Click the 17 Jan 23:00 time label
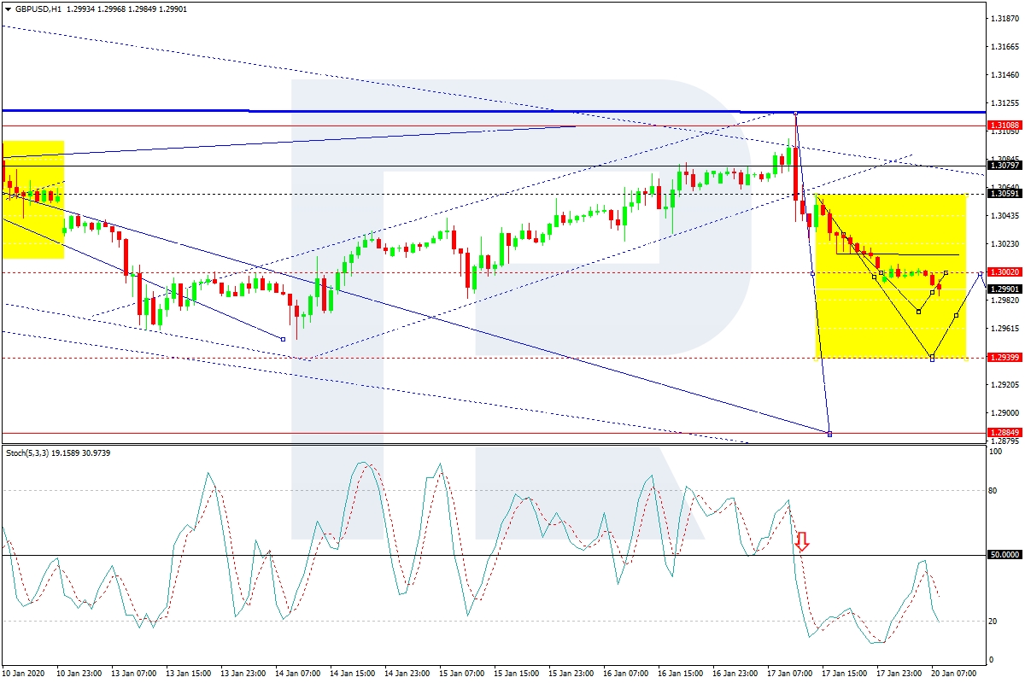This screenshot has height=683, width=1025. (898, 674)
